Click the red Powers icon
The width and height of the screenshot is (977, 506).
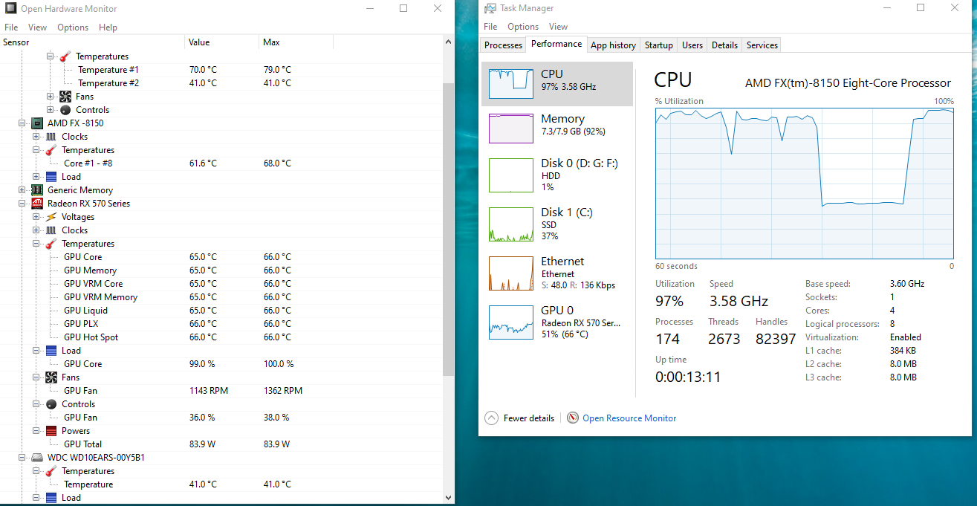[x=51, y=431]
